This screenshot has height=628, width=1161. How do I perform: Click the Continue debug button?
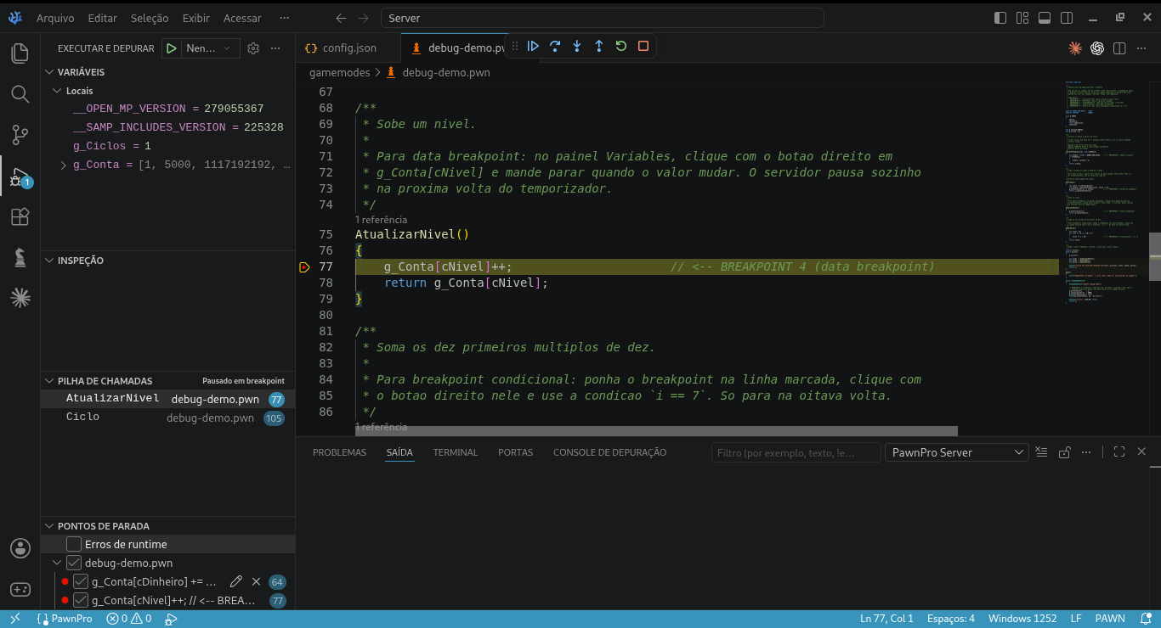[533, 47]
